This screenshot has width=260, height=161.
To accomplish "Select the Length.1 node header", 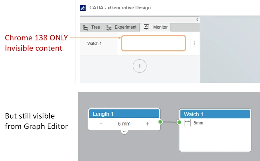I will (x=124, y=114).
